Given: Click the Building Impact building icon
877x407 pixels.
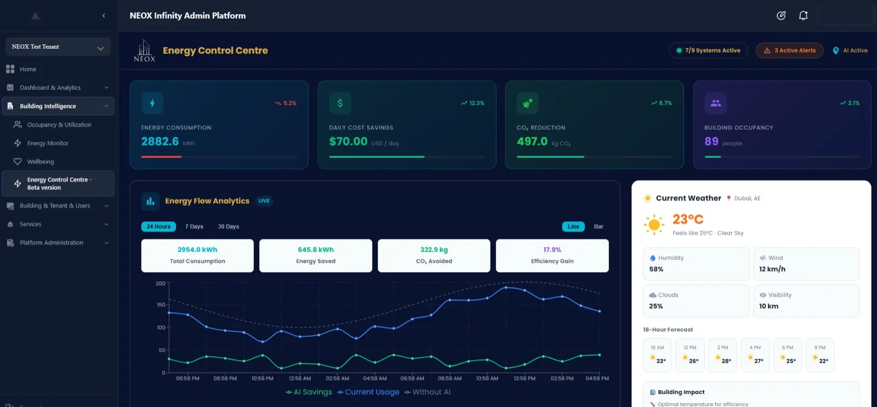Looking at the screenshot, I should (x=653, y=392).
